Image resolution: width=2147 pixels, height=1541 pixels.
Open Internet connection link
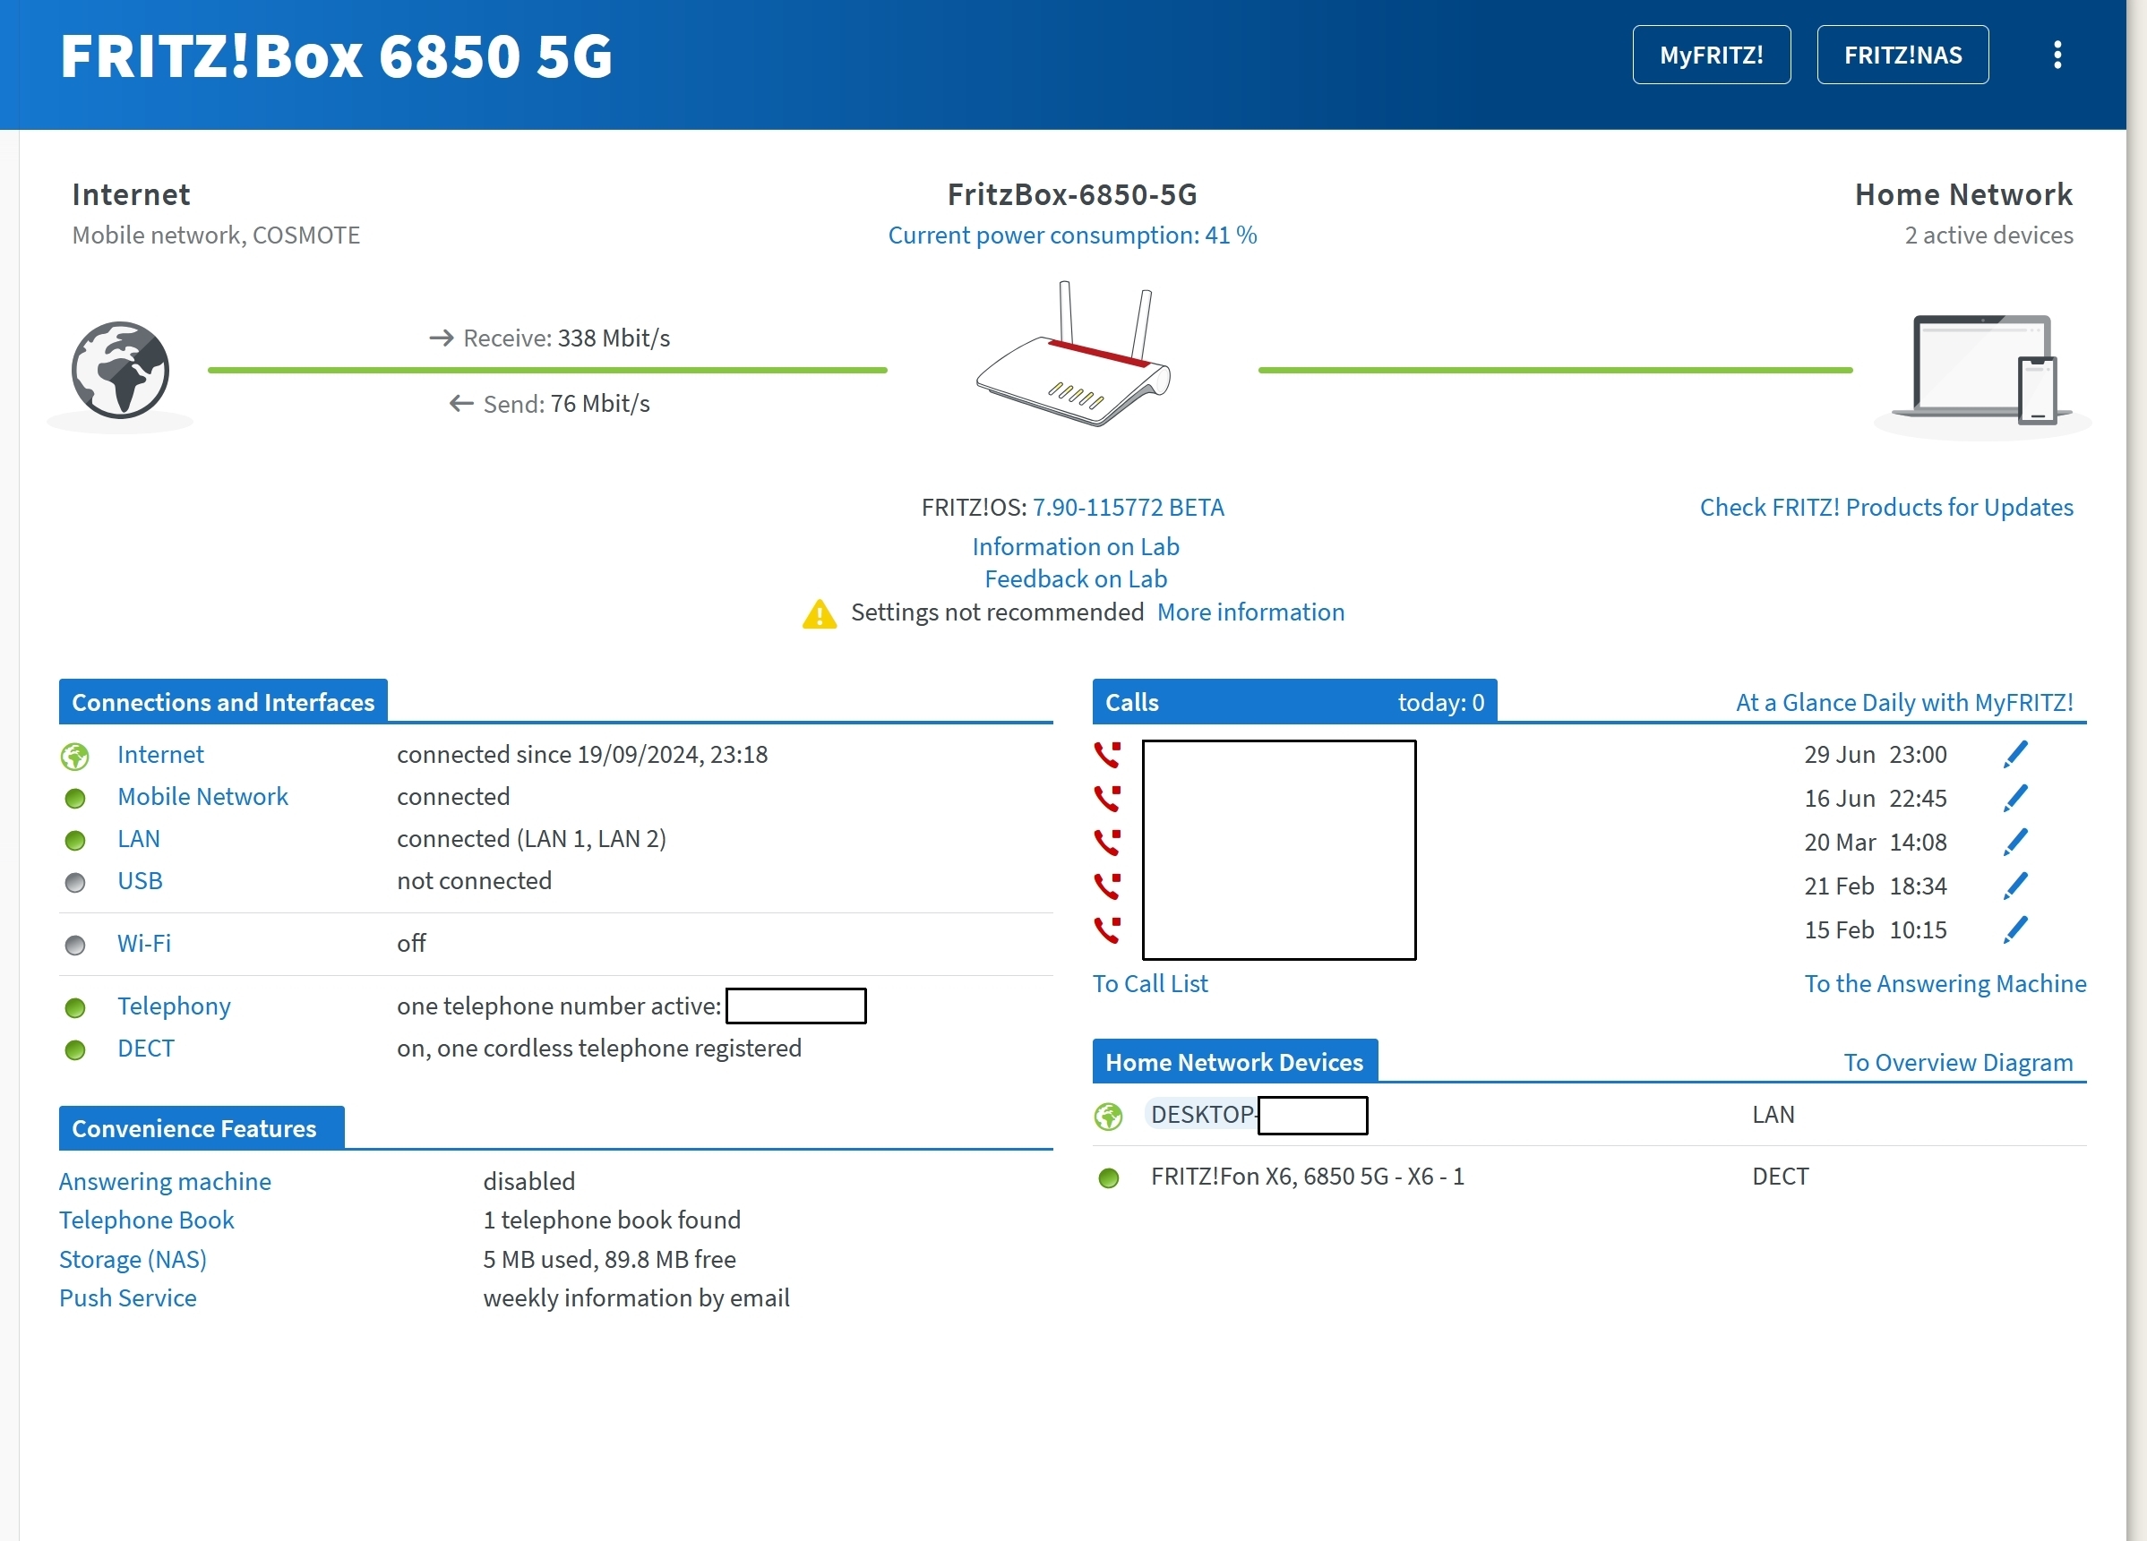(160, 755)
